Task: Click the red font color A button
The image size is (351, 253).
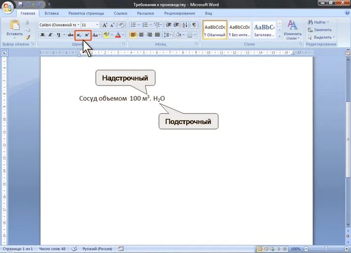Action: click(x=118, y=35)
